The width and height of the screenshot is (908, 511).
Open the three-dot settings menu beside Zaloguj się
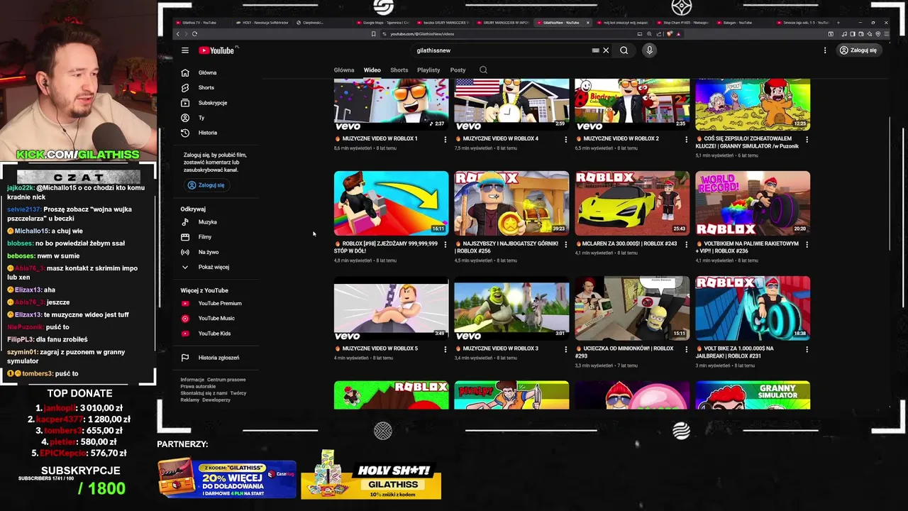point(825,50)
